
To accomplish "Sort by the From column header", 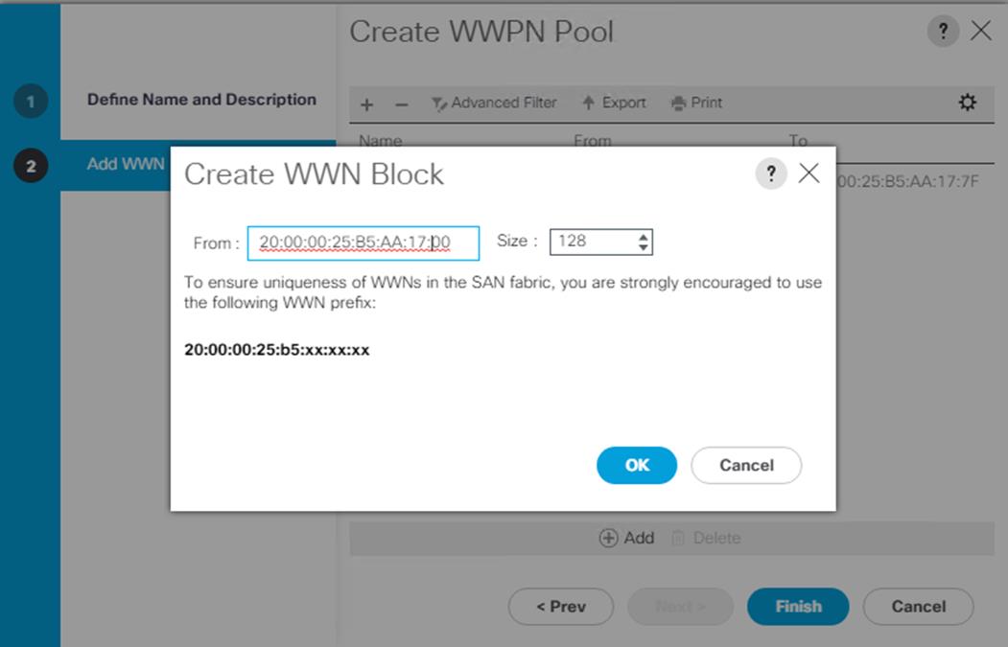I will (593, 139).
